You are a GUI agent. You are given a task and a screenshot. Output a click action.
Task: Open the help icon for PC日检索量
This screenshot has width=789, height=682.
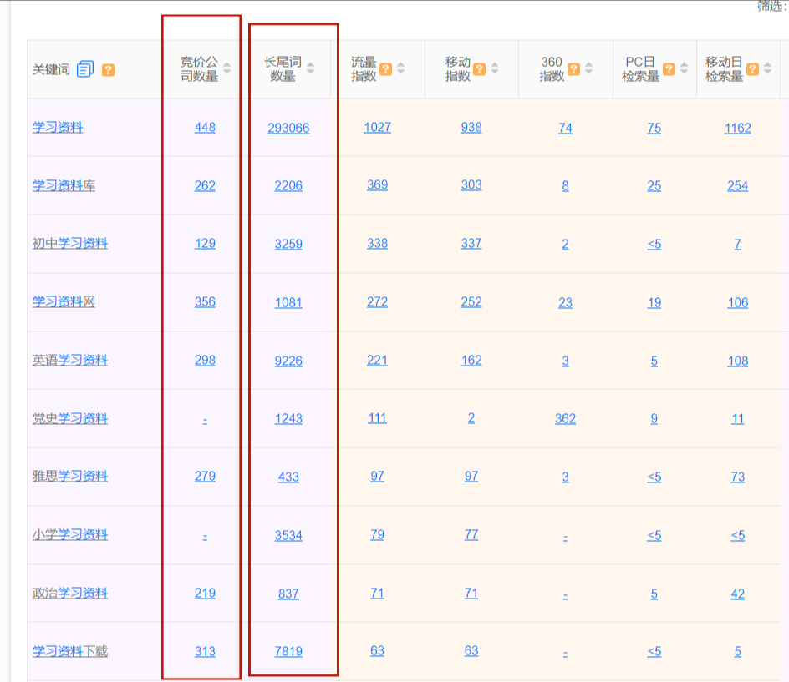[x=669, y=69]
